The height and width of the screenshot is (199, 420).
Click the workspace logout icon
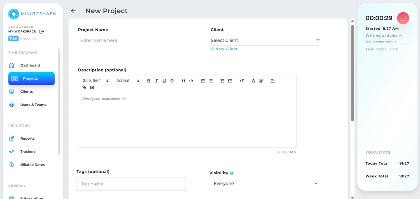click(42, 32)
